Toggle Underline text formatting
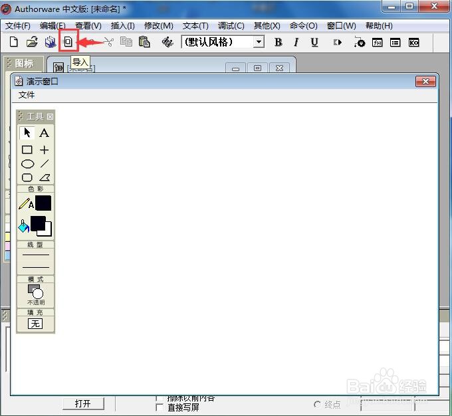 coord(314,43)
